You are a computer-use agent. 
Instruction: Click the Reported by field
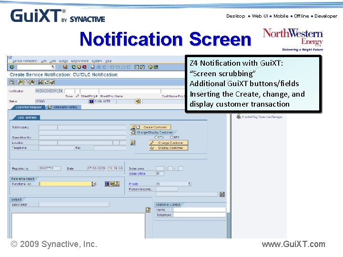(x=50, y=168)
